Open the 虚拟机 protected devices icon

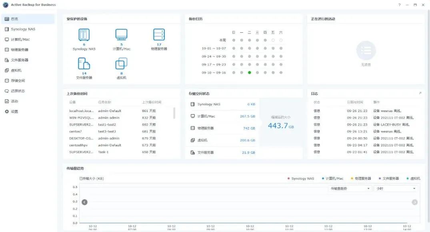click(x=121, y=64)
